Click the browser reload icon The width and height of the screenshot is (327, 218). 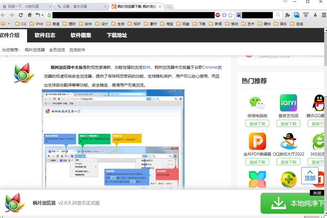(x=21, y=15)
